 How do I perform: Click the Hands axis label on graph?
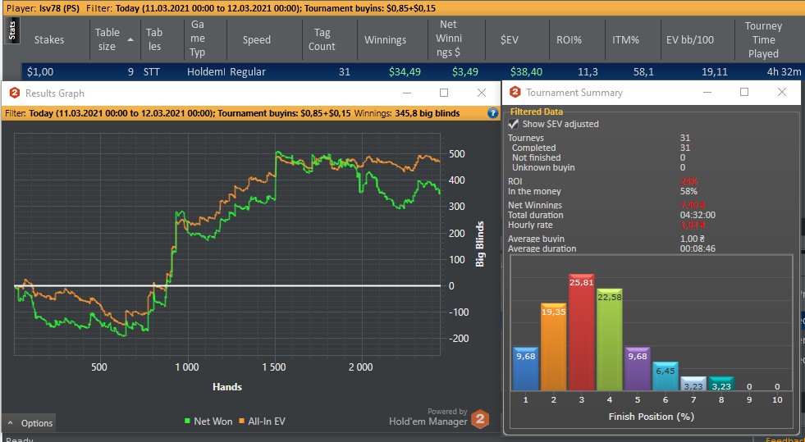pos(227,387)
